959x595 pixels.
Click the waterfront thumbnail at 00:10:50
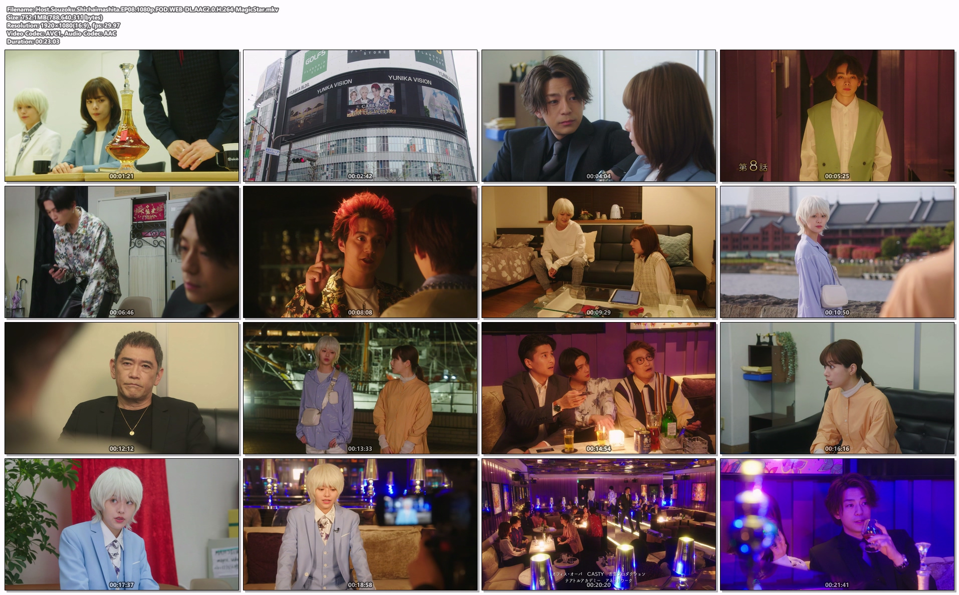pyautogui.click(x=837, y=252)
